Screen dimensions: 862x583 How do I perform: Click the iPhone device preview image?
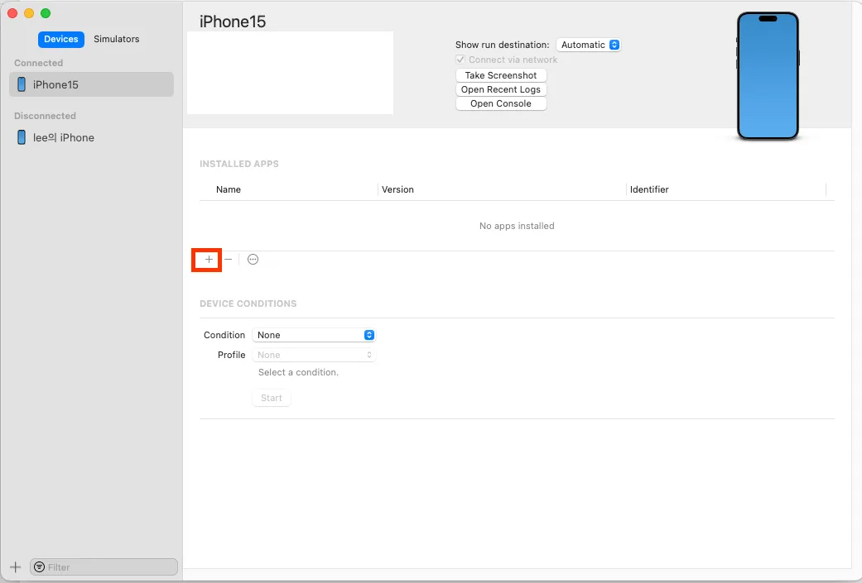[x=768, y=76]
